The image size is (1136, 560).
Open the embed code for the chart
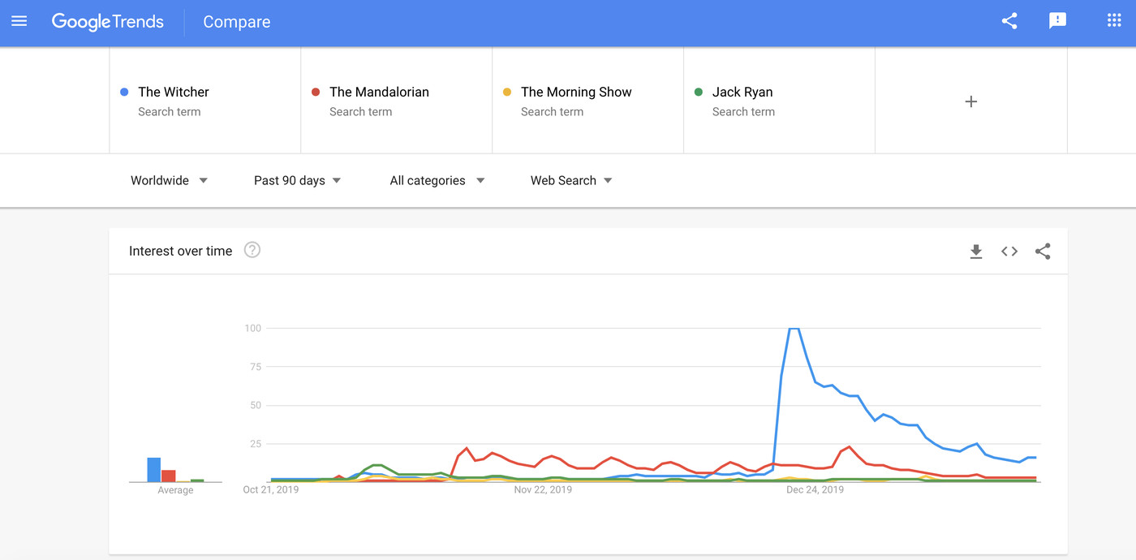[x=1009, y=252]
